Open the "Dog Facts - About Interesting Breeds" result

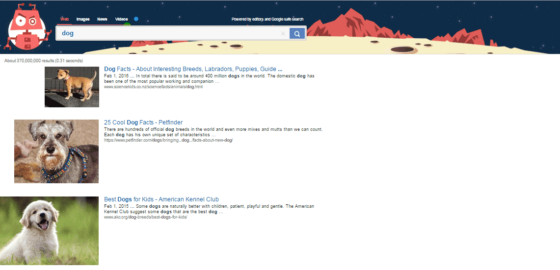[193, 69]
